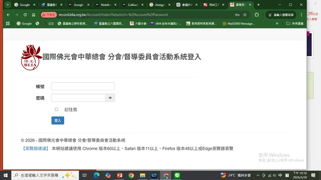Open the Chrome three-dot menu
The image size is (321, 180).
pos(301,15)
